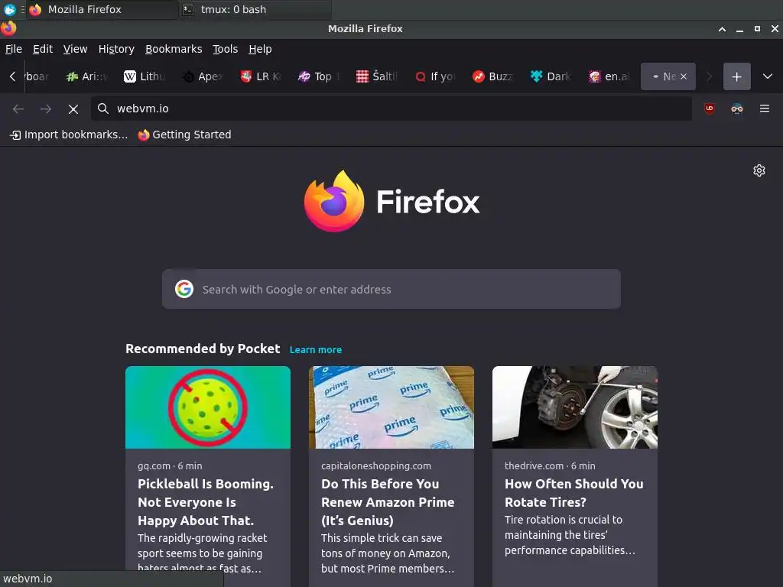The width and height of the screenshot is (783, 587).
Task: Switch to the LR K tab
Action: click(261, 76)
